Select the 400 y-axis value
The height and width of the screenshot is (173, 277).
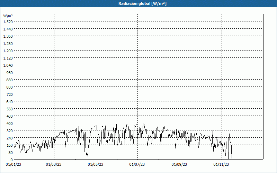[x=10, y=124]
